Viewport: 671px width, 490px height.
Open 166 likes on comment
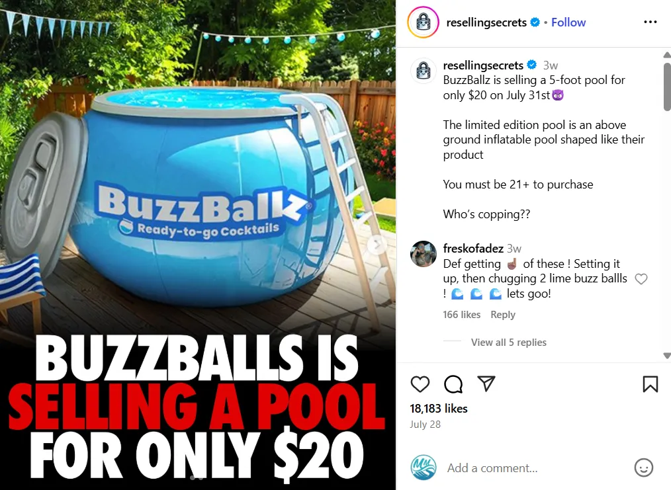click(x=461, y=314)
